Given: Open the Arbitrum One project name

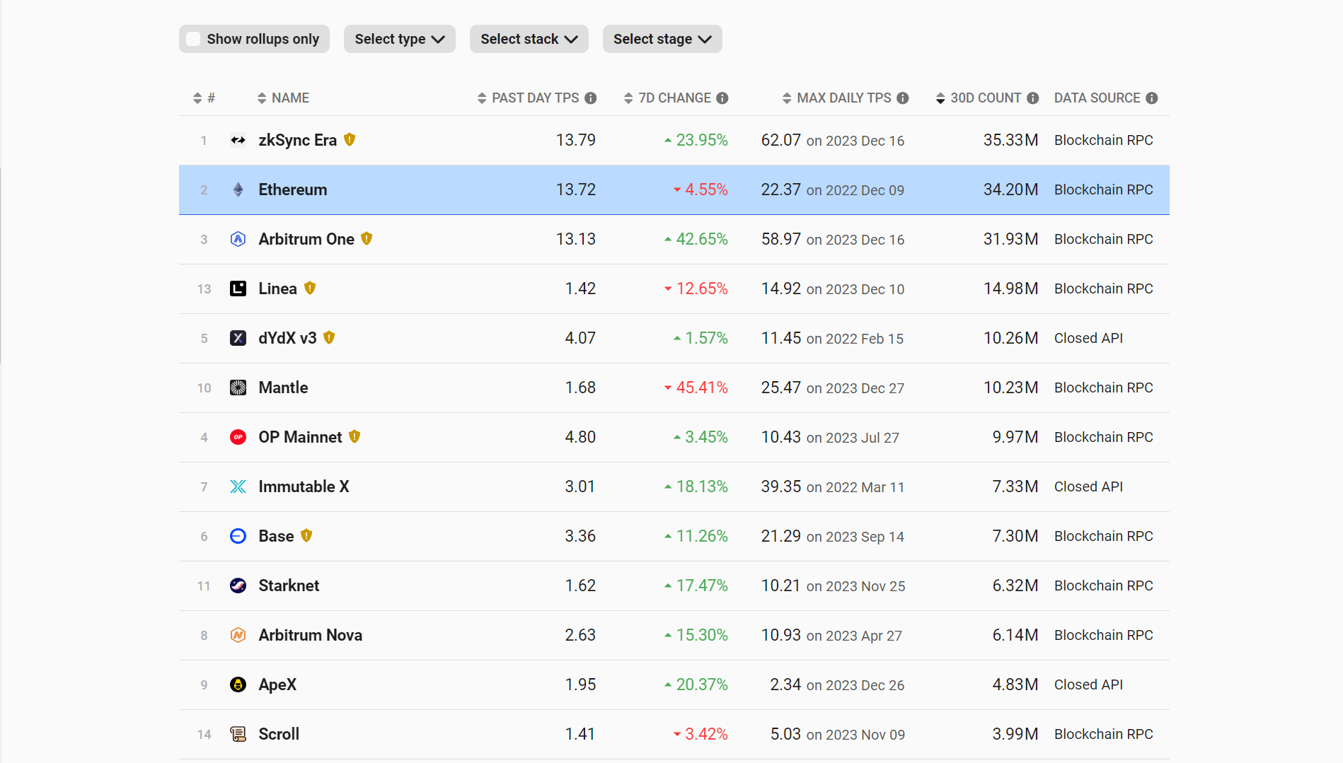Looking at the screenshot, I should 306,239.
